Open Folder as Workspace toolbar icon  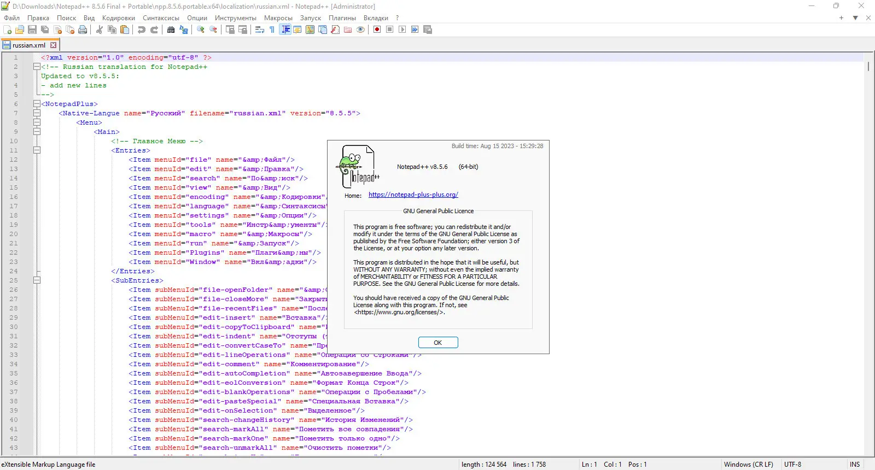[348, 30]
